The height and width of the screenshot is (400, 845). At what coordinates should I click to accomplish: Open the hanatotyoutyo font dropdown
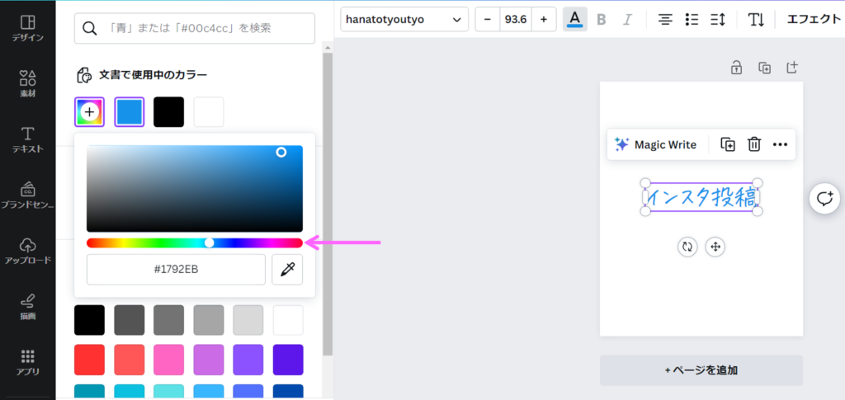tap(404, 19)
